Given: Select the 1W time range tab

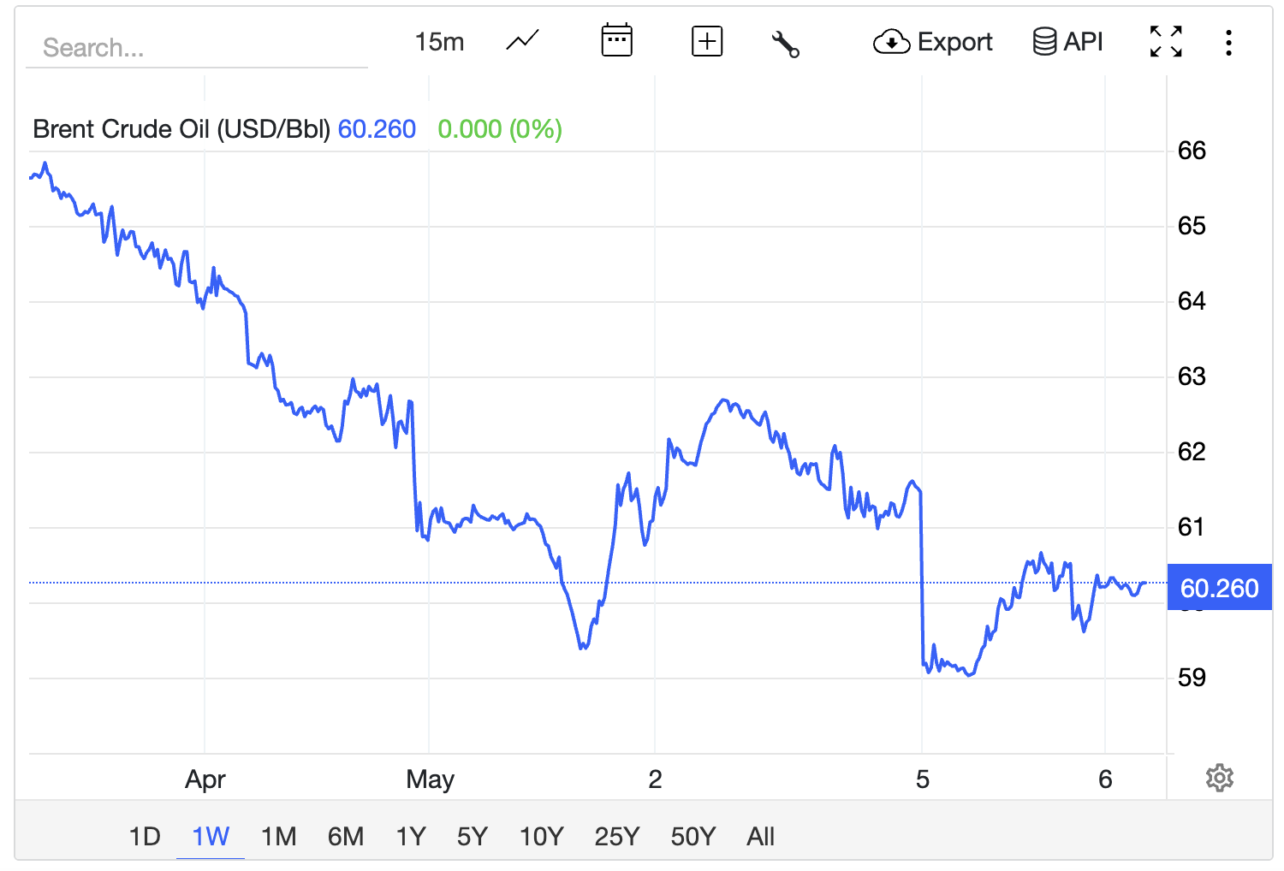Looking at the screenshot, I should (x=211, y=836).
